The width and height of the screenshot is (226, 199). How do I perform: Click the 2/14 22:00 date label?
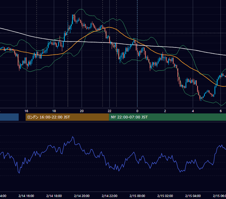[110, 196]
